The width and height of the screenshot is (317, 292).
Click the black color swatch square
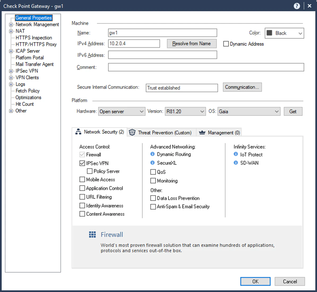pos(269,33)
